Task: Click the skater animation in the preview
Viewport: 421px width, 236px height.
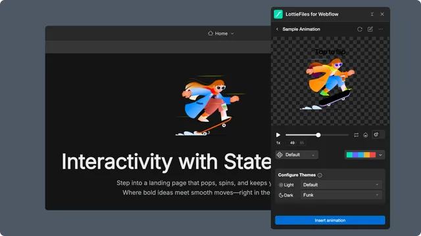Action: 328,85
